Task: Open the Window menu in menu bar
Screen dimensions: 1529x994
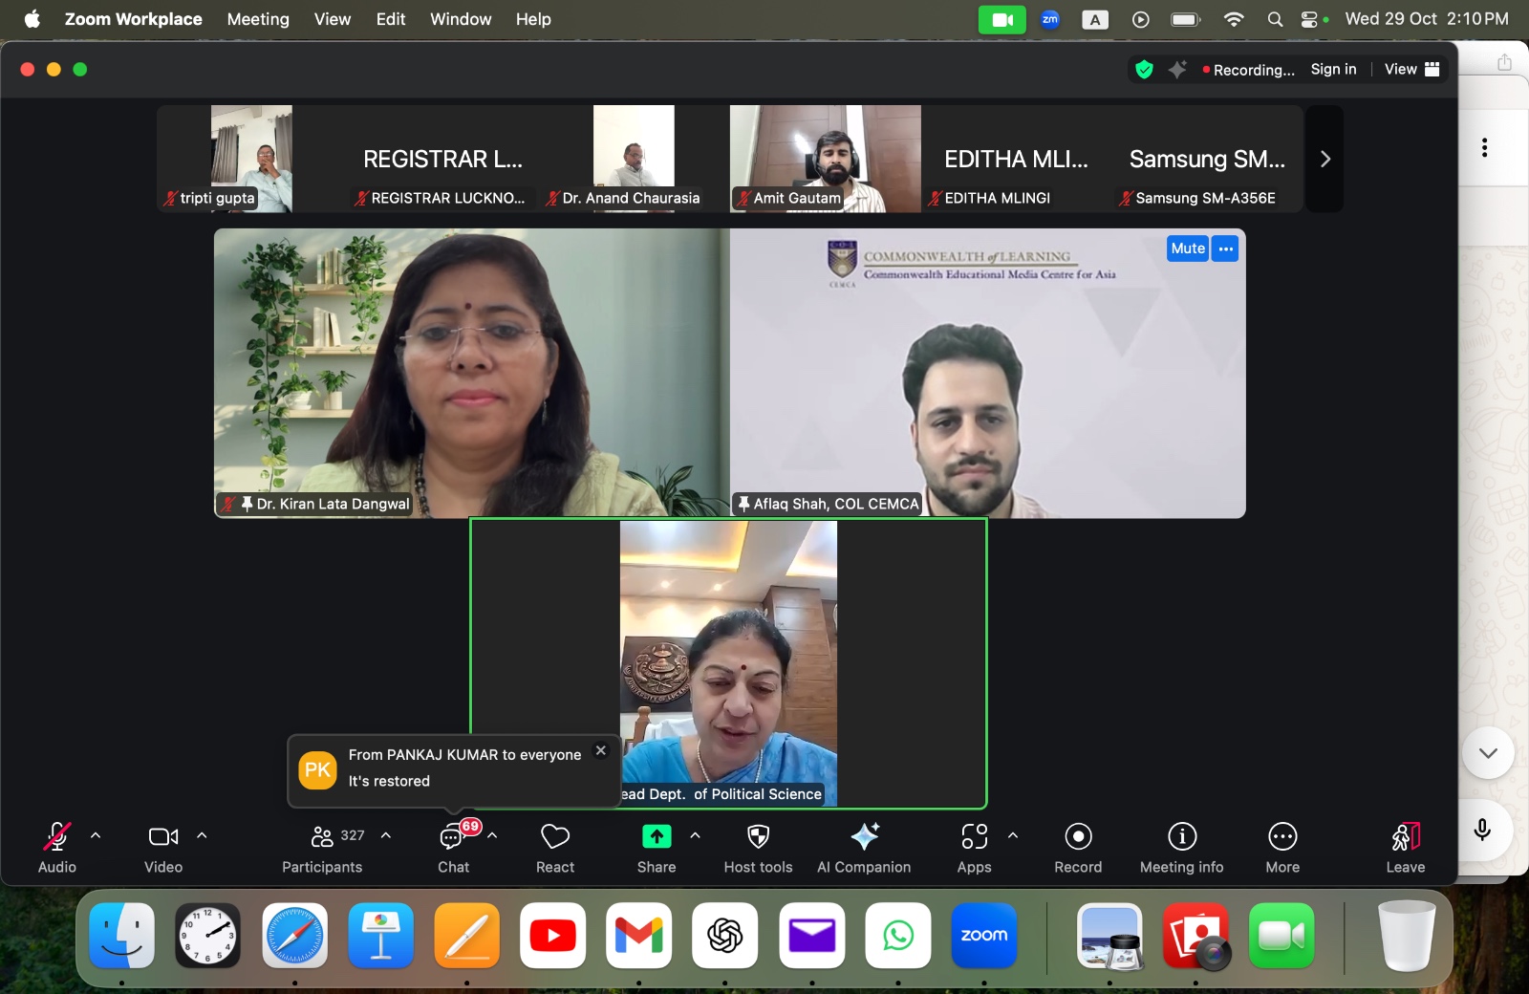Action: (460, 19)
